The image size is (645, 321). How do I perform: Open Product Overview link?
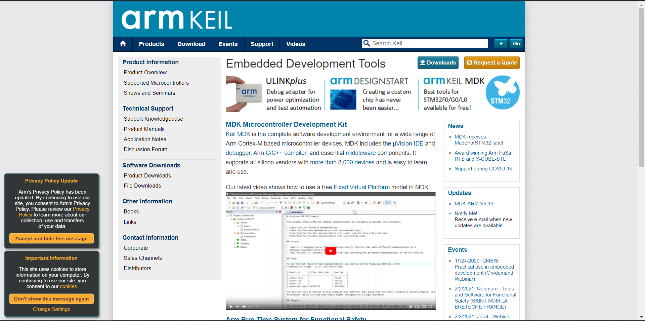click(x=145, y=72)
